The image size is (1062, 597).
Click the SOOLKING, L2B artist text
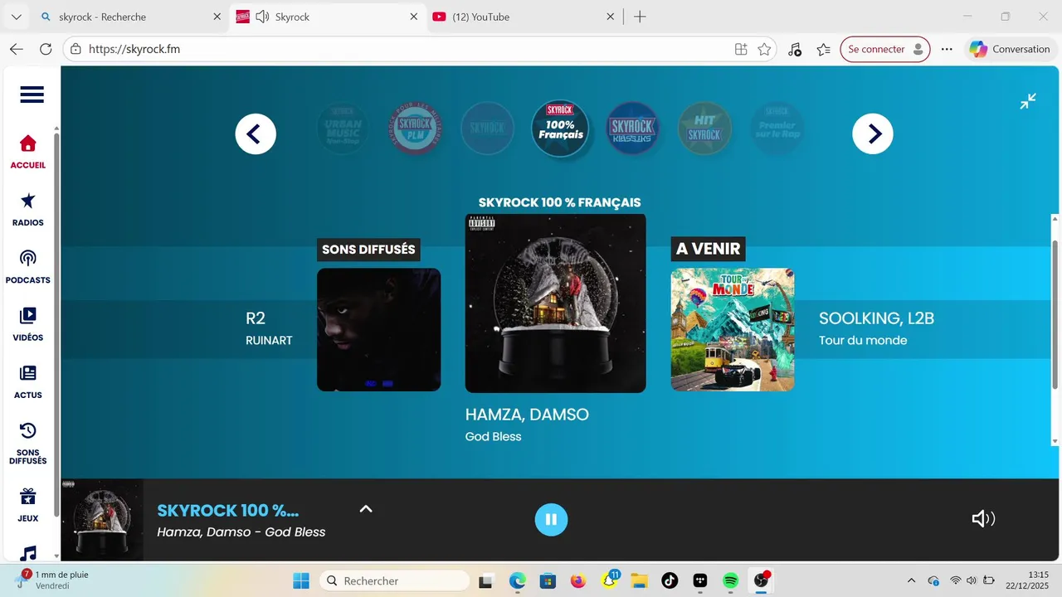click(x=876, y=318)
